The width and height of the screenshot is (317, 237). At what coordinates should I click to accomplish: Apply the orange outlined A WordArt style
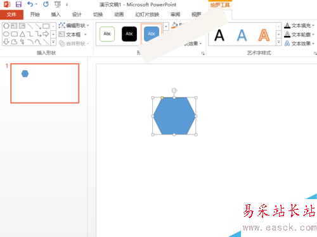[x=264, y=35]
